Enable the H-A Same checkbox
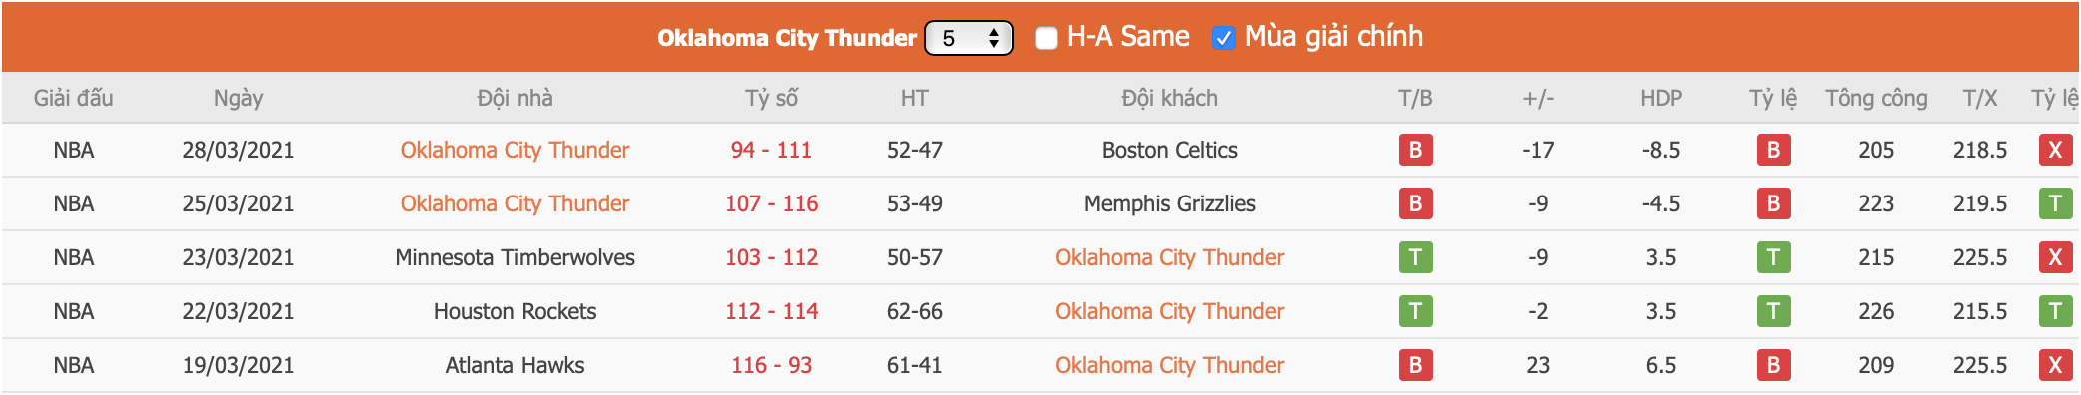Screen dimensions: 2081x395 [1046, 38]
